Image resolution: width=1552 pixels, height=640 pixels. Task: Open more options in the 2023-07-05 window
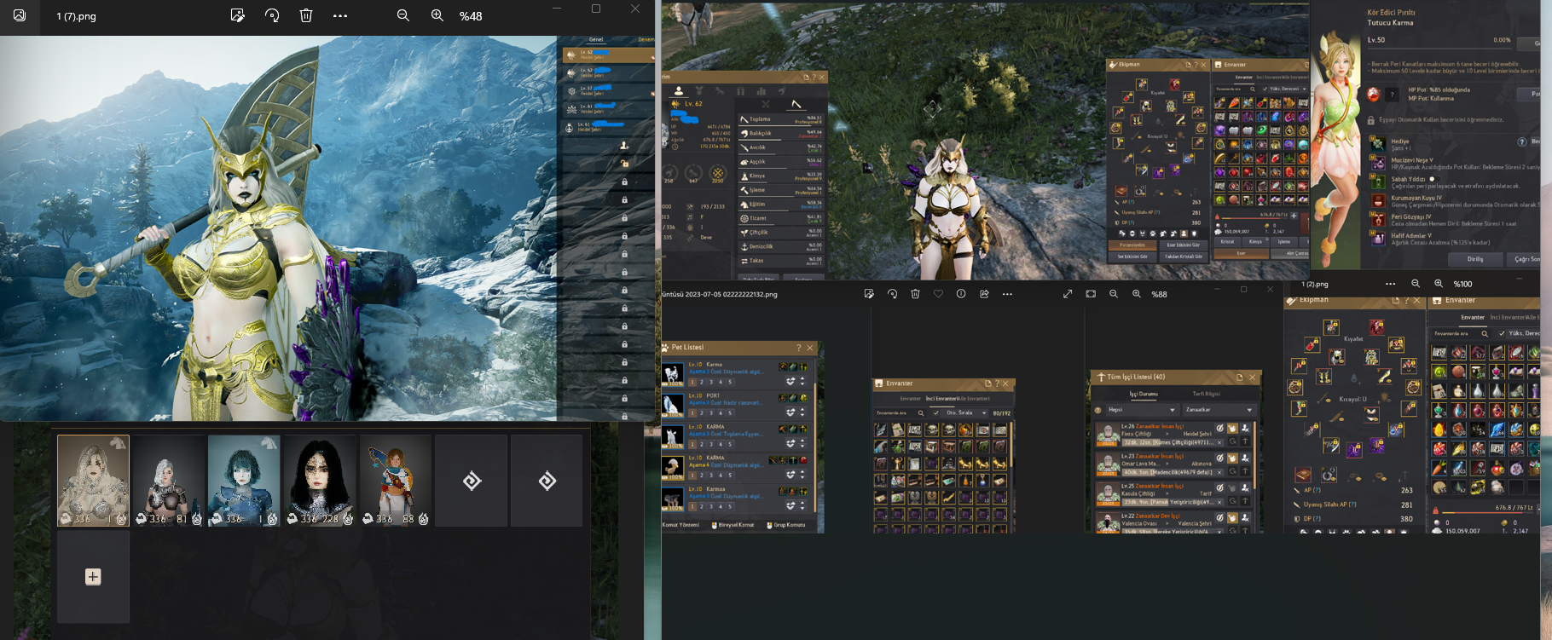[1007, 294]
